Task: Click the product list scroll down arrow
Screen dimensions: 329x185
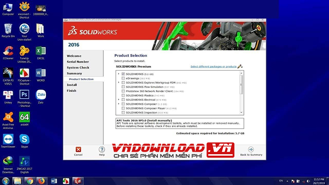Action: tap(241, 112)
